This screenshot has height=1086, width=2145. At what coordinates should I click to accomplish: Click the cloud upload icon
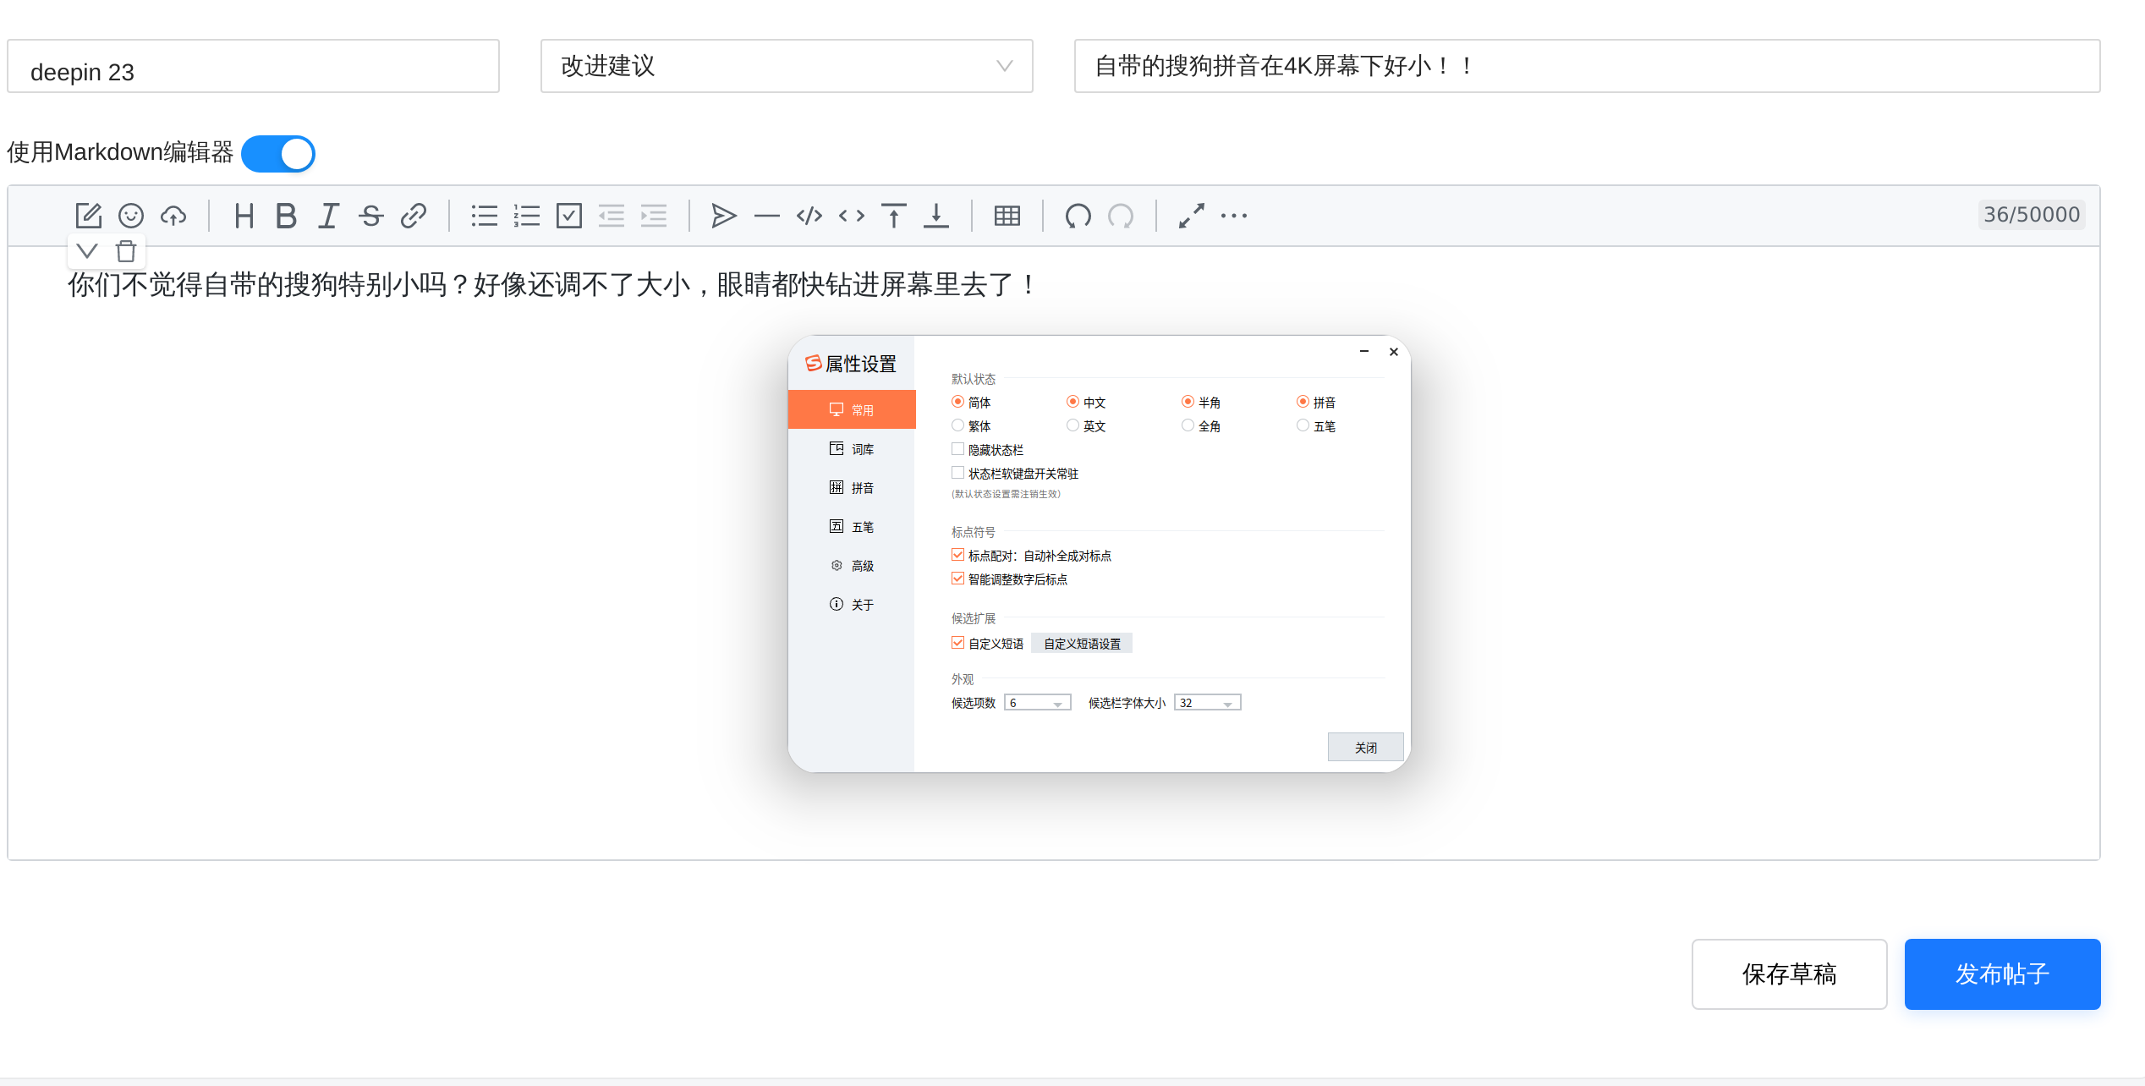[x=173, y=216]
